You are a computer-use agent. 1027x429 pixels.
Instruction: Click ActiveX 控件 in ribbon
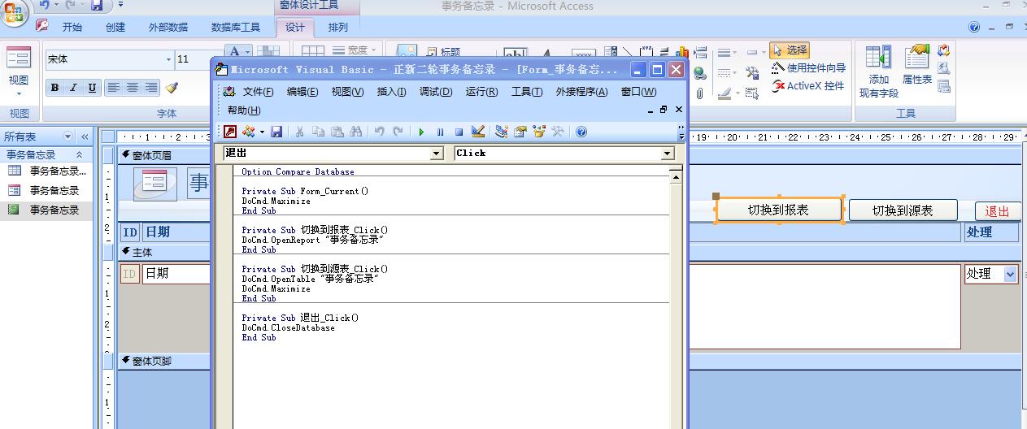coord(808,86)
